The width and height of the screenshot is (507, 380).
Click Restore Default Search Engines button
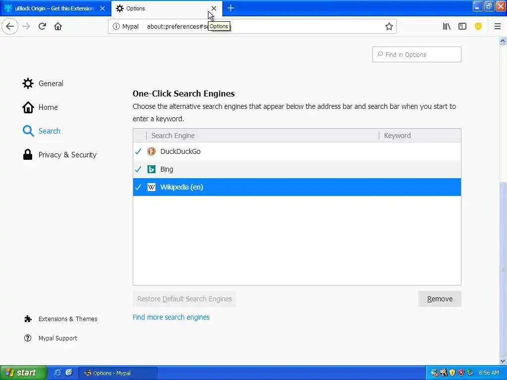point(184,299)
